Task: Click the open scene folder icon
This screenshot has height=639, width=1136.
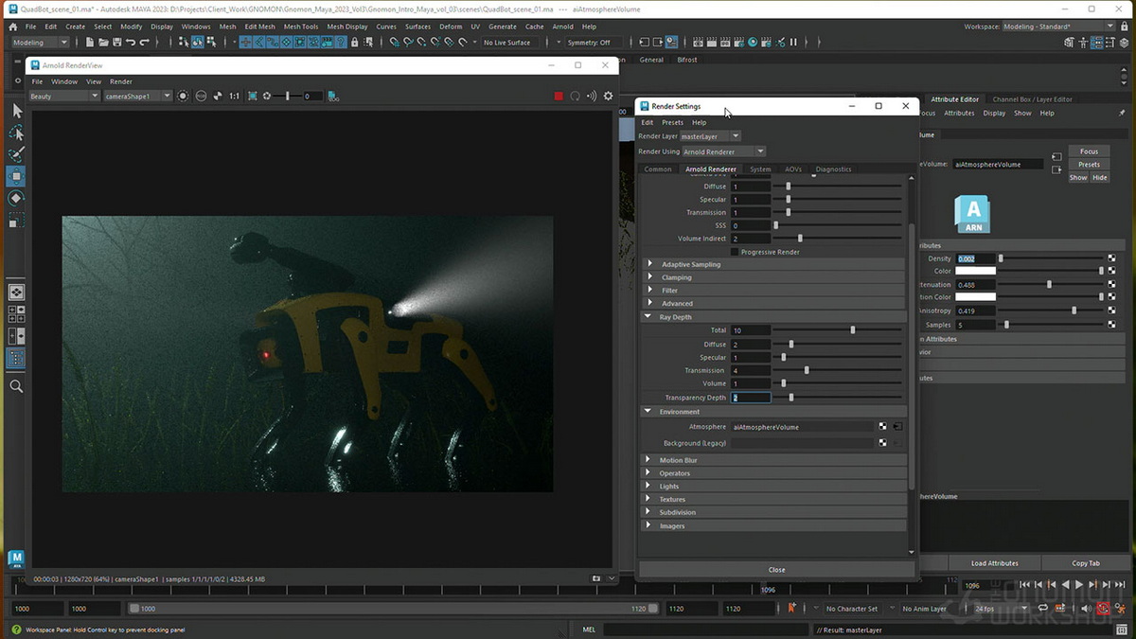Action: tap(103, 43)
